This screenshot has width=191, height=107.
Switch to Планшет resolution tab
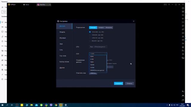[x=93, y=28]
